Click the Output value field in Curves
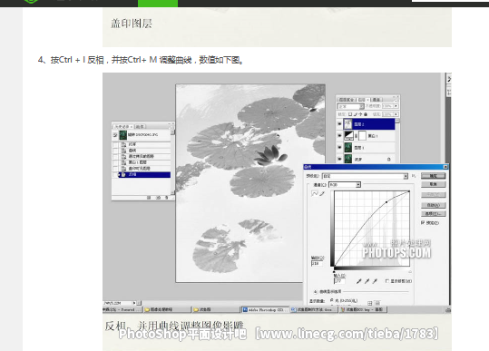The height and width of the screenshot is (351, 489). click(317, 263)
